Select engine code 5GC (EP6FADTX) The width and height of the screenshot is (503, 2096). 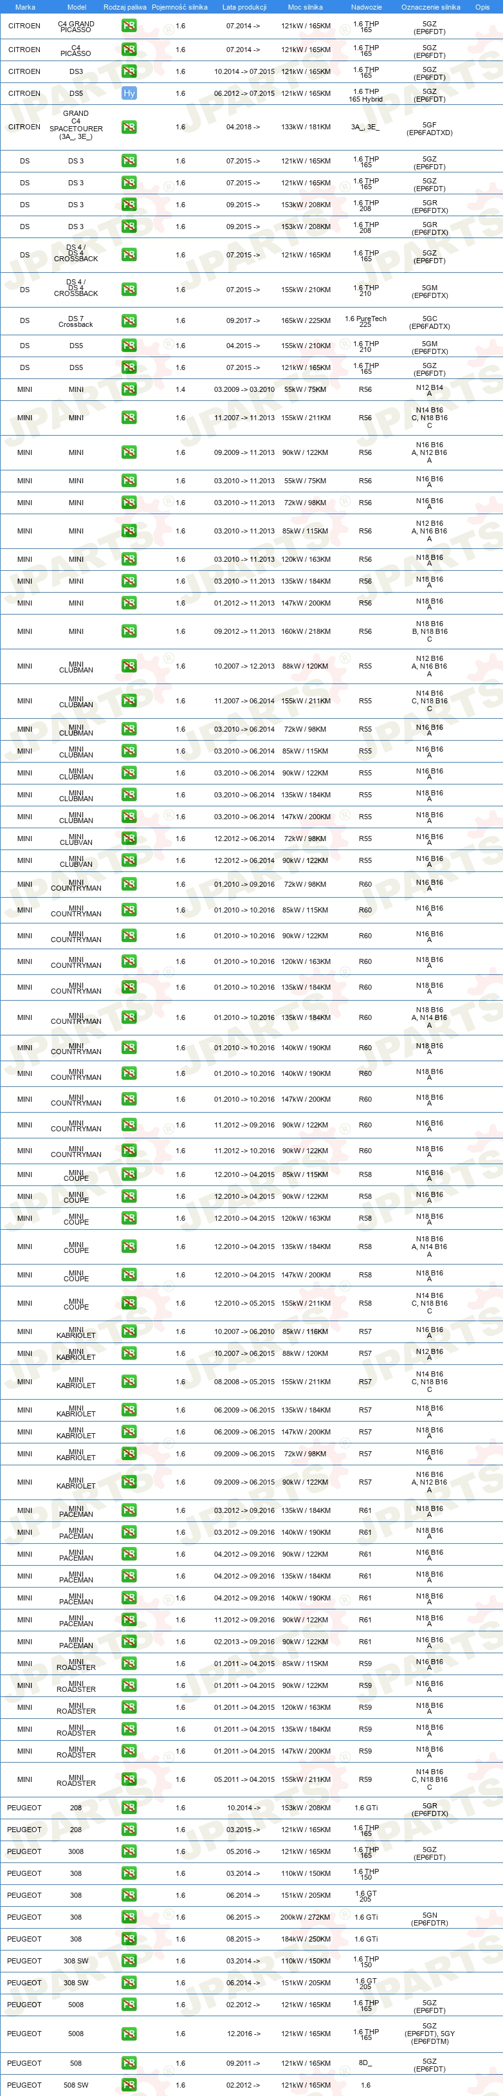pos(430,322)
